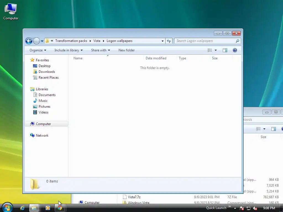Select Windows Vista file in background window

coord(138,203)
